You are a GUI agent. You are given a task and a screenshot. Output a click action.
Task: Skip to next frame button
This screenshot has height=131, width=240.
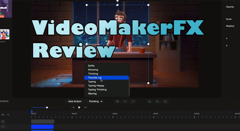click(x=86, y=108)
